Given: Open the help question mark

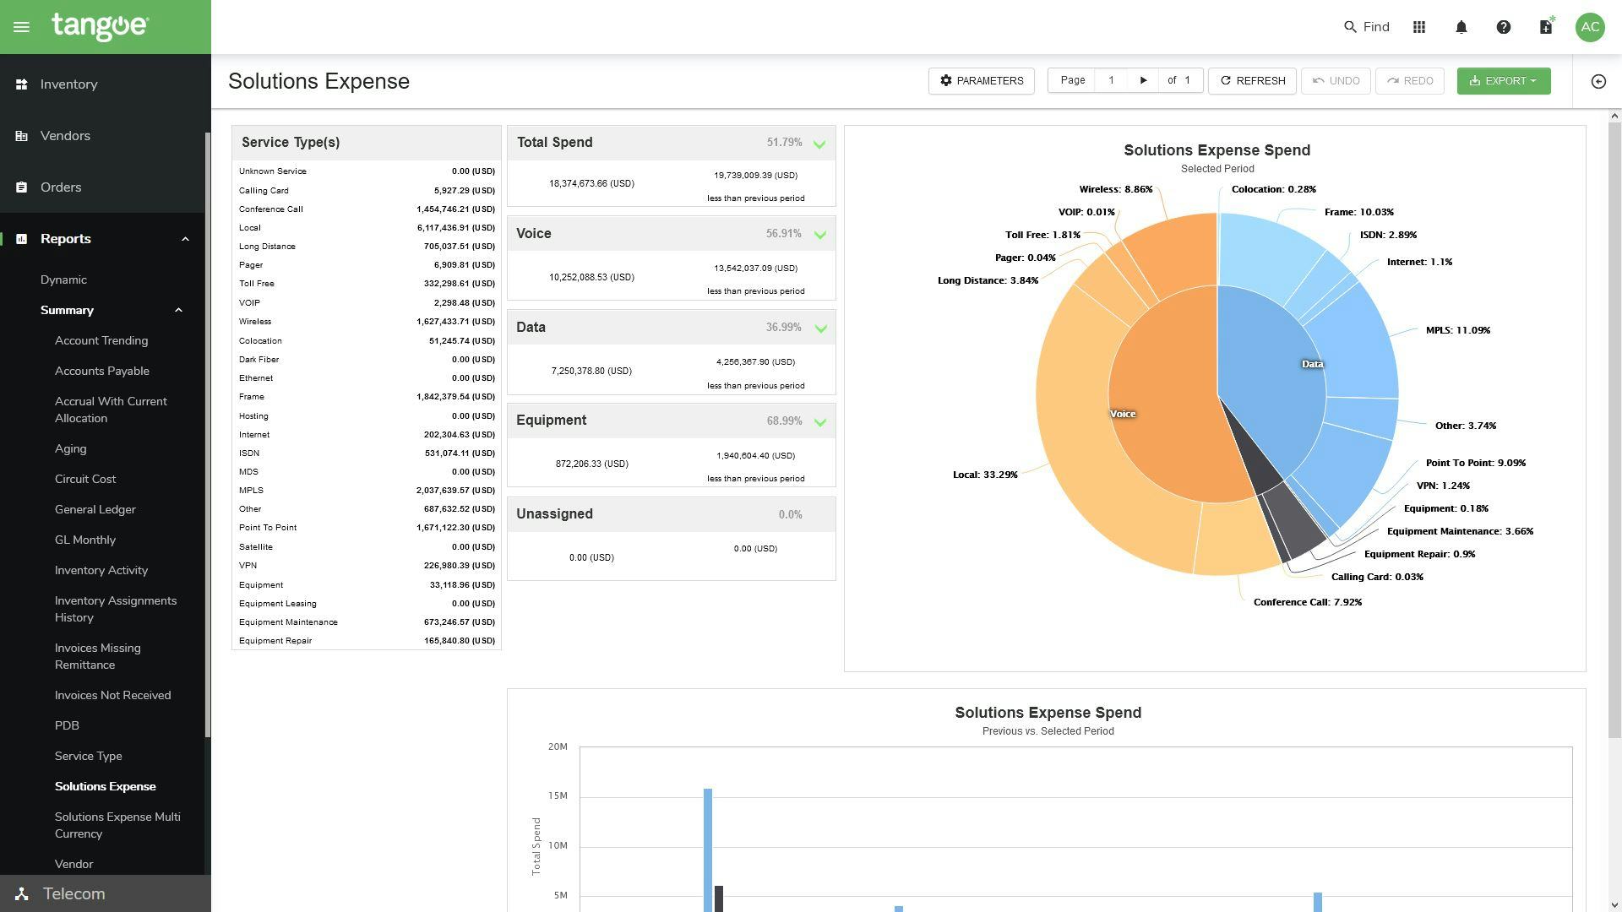Looking at the screenshot, I should point(1504,26).
